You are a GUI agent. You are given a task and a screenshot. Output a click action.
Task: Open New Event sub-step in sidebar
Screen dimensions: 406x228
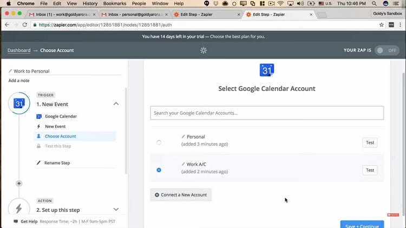(x=55, y=126)
